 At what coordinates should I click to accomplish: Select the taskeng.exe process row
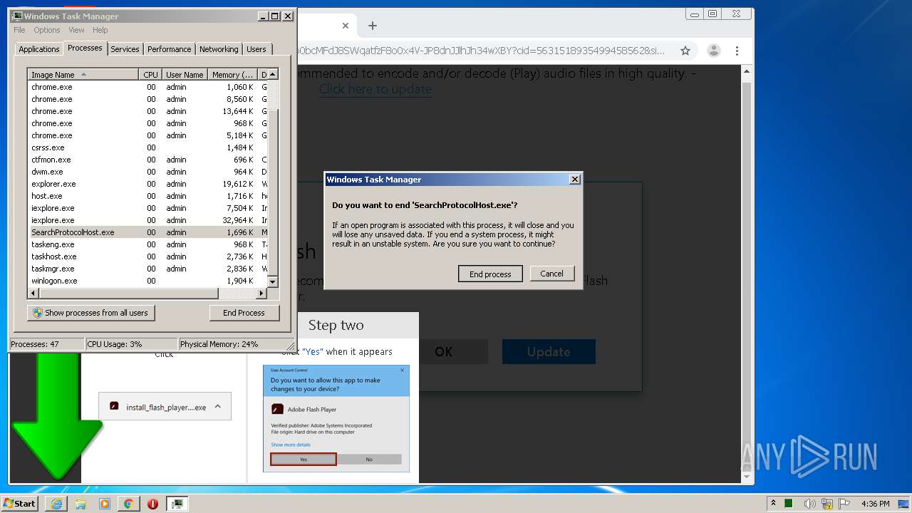[x=147, y=244]
